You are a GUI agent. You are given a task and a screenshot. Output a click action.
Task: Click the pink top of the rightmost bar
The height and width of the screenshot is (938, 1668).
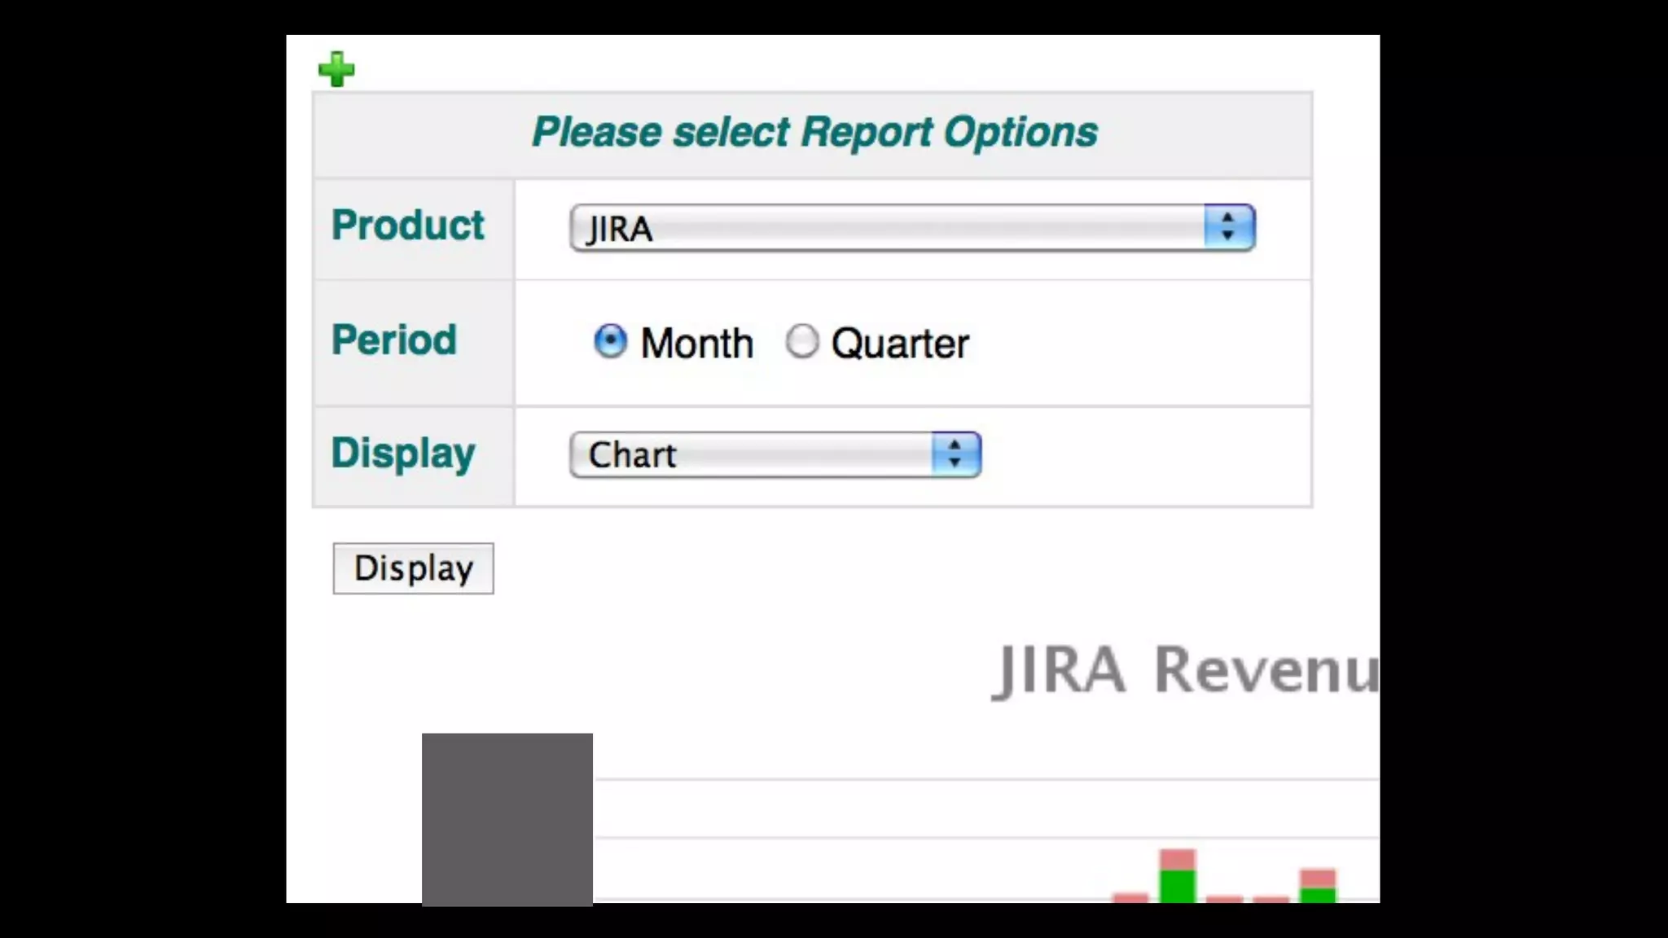(1318, 879)
